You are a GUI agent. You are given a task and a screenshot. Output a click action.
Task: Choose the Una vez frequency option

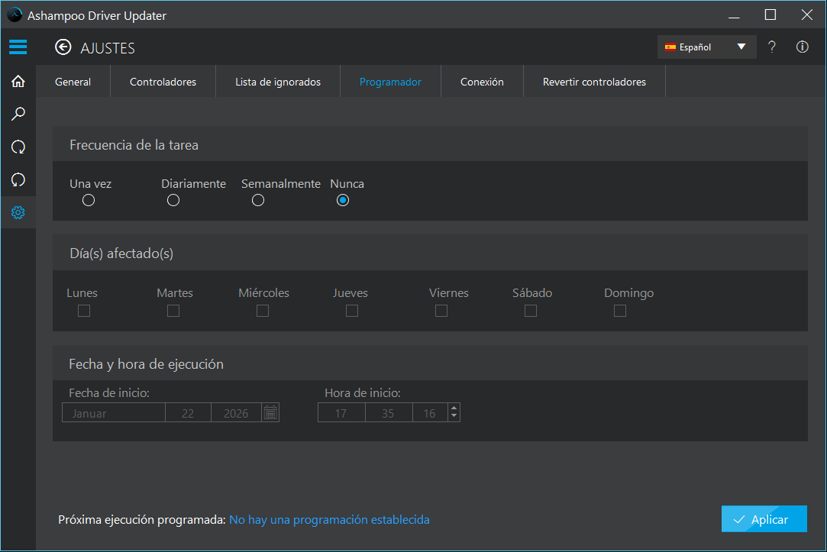coord(89,200)
